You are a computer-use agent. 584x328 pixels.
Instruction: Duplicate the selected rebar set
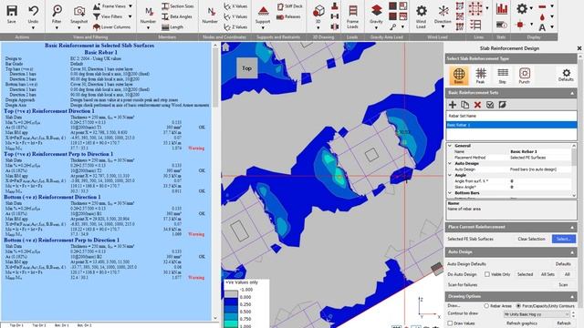click(464, 105)
